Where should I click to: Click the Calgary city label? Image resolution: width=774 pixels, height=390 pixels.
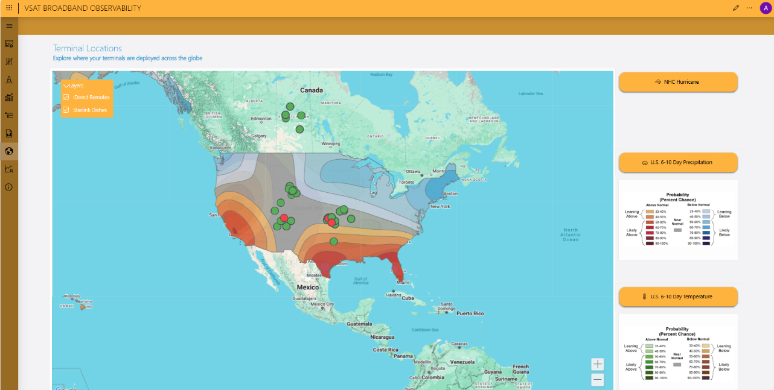[259, 136]
